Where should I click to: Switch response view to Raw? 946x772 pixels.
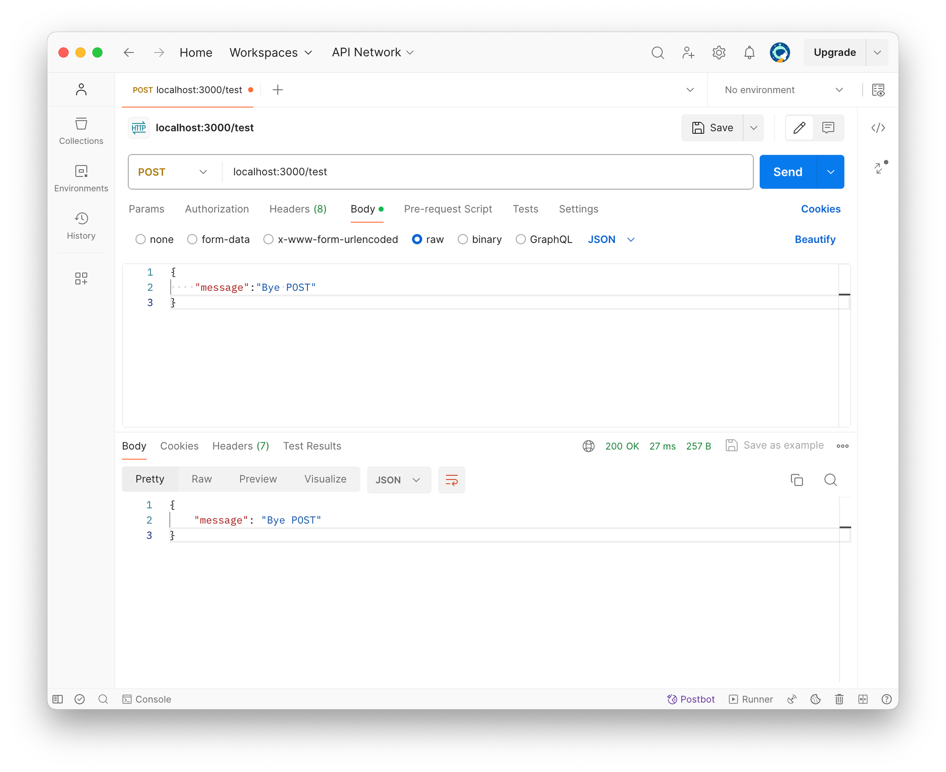201,479
